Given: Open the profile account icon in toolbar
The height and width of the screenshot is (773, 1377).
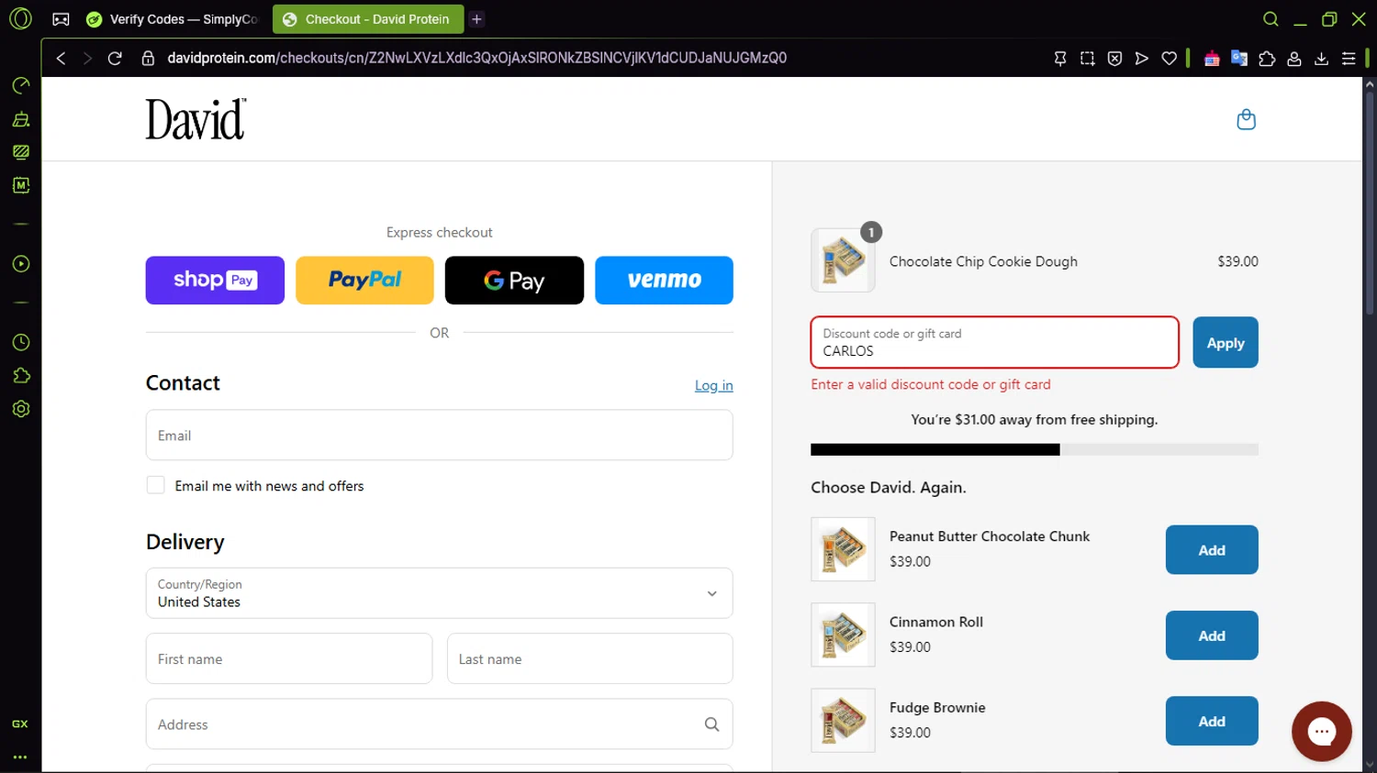Looking at the screenshot, I should [x=1294, y=58].
